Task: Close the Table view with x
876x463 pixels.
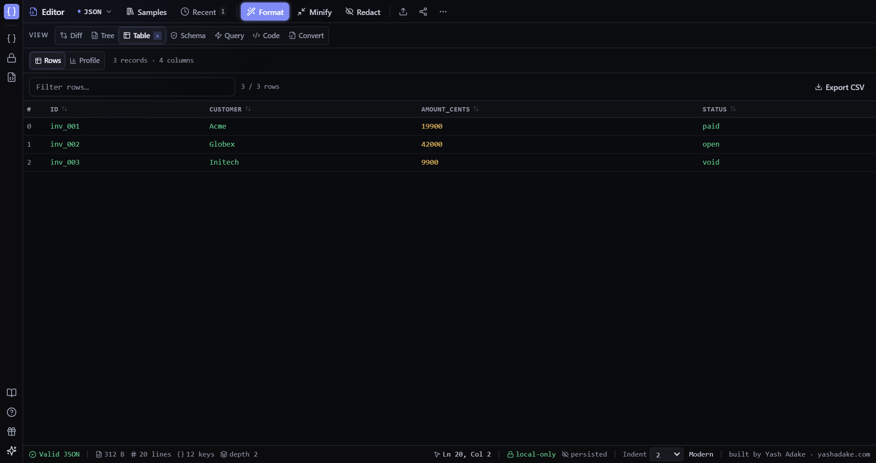Action: [158, 36]
